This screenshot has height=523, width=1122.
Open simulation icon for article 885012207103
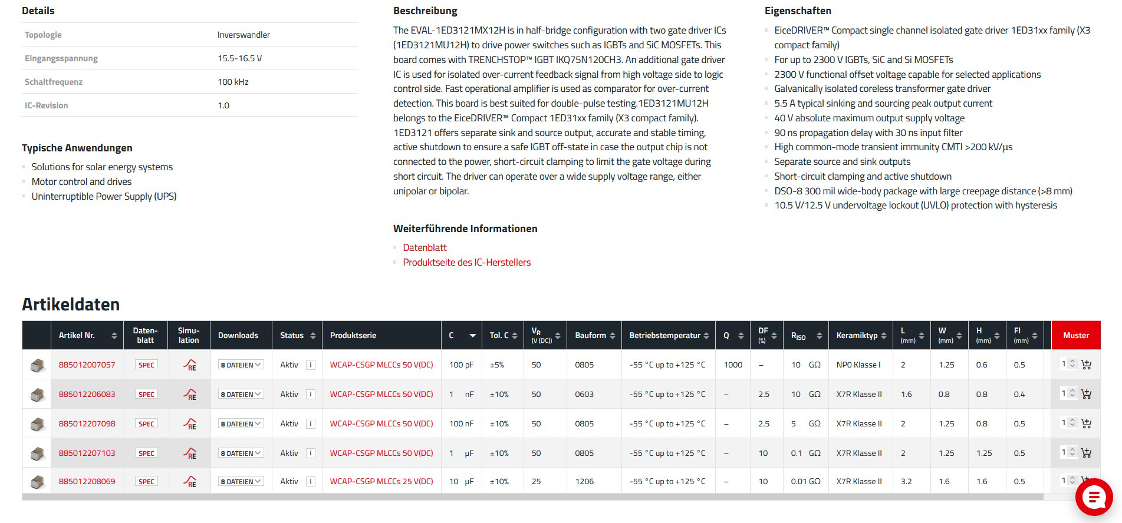click(x=190, y=454)
